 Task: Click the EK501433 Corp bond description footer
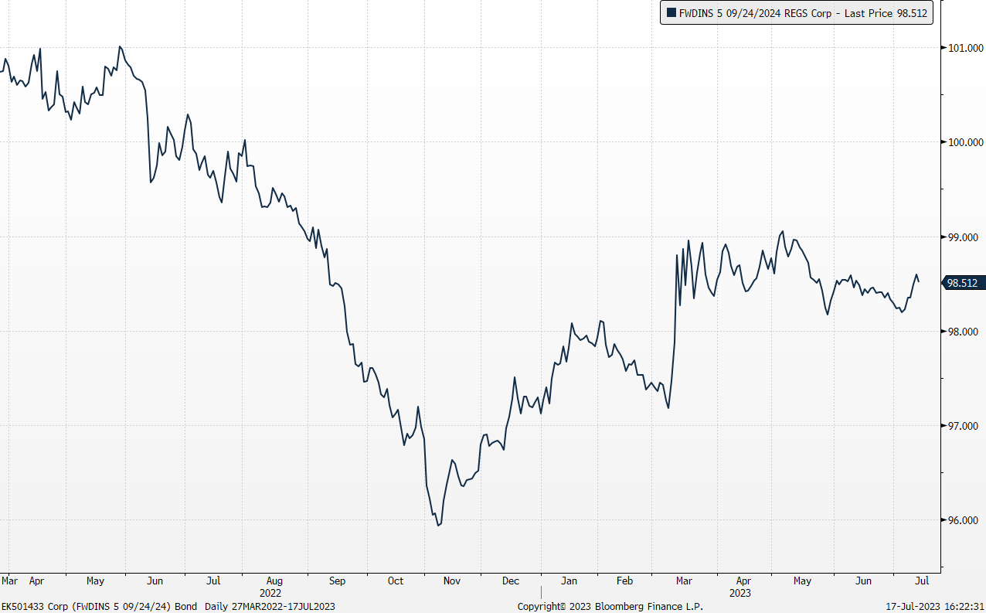pos(100,607)
